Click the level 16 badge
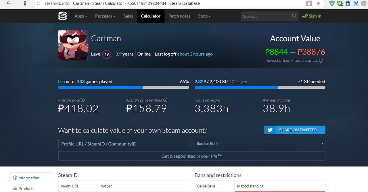The image size is (368, 192). tap(107, 54)
